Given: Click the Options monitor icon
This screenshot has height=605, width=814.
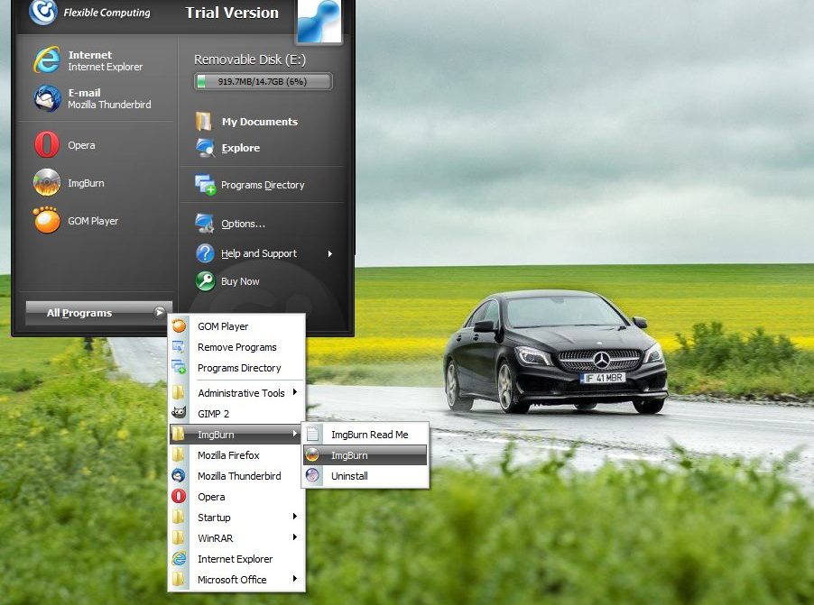Looking at the screenshot, I should [x=205, y=223].
